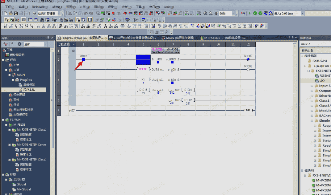Click the New project icon
This screenshot has height=195, width=331.
pyautogui.click(x=6, y=13)
